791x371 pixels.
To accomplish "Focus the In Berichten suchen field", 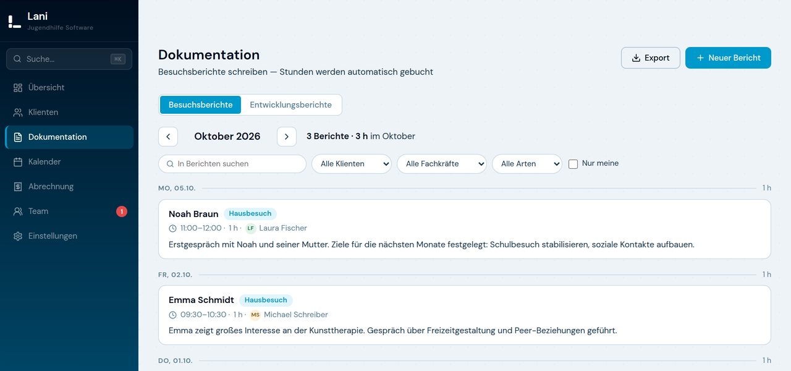I will point(232,164).
